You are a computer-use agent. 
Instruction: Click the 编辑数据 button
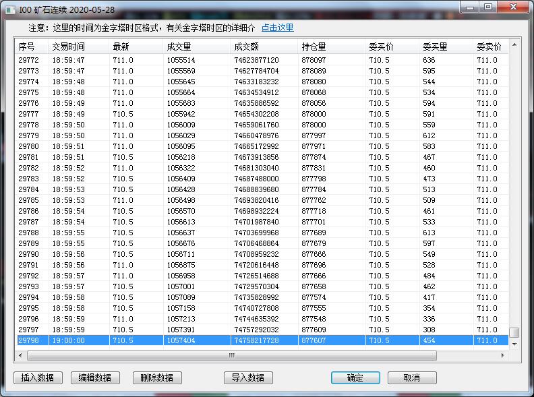point(95,377)
